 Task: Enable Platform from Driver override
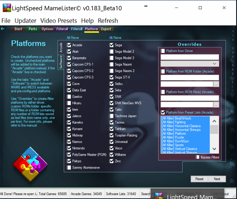[163, 51]
